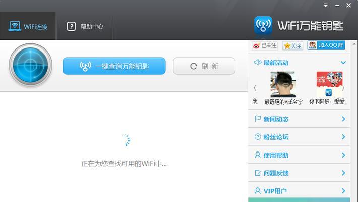
Task: Minimize the WiFi万能钥匙 window
Action: (337, 5)
